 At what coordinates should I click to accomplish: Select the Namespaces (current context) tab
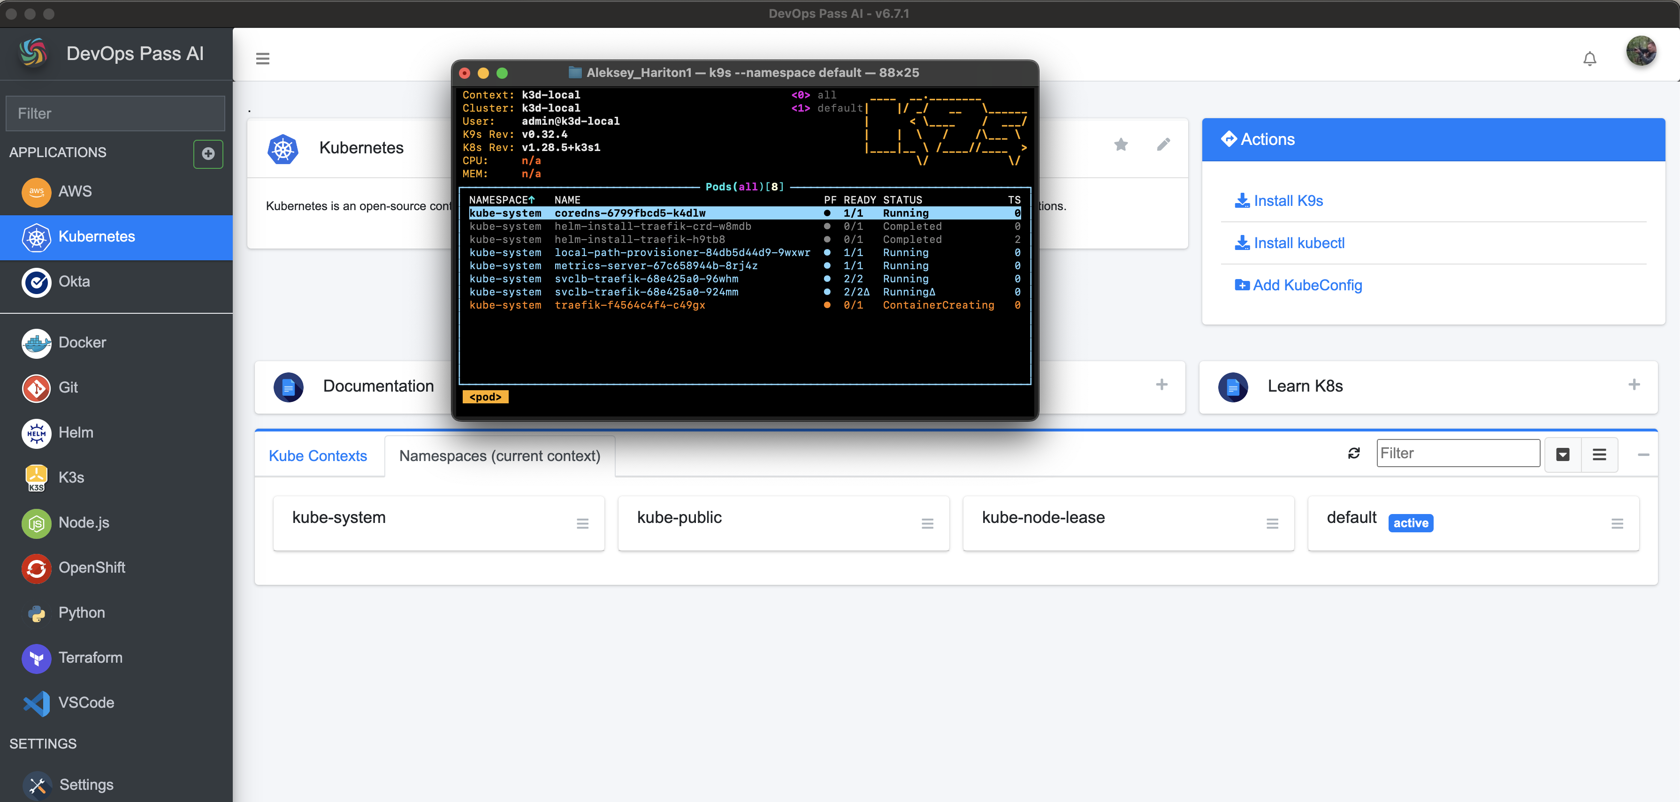(500, 456)
